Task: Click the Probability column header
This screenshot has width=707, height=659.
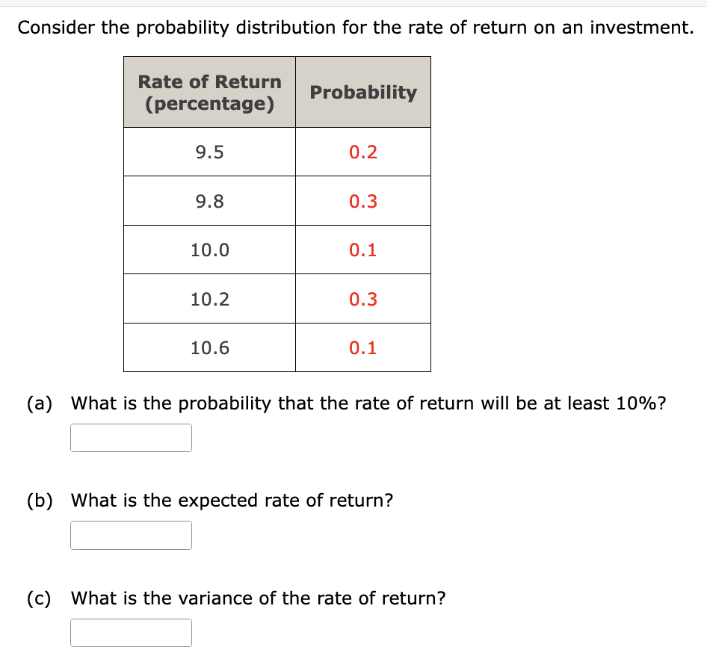Action: [363, 92]
